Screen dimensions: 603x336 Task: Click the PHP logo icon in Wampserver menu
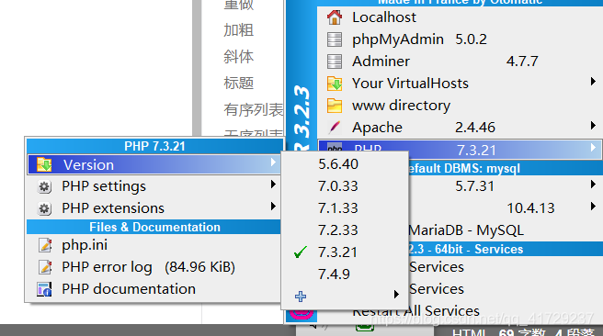[335, 148]
